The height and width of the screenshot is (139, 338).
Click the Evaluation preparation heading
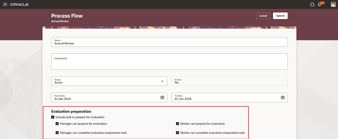(71, 111)
